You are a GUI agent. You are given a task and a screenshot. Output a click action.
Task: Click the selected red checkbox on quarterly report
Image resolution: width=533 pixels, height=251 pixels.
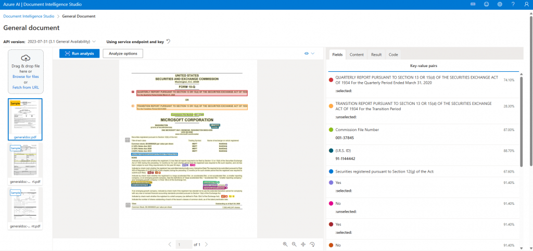click(133, 91)
